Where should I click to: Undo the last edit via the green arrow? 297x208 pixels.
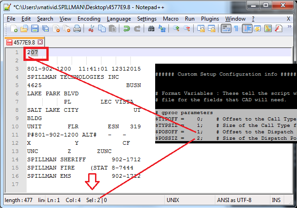pyautogui.click(x=126, y=29)
